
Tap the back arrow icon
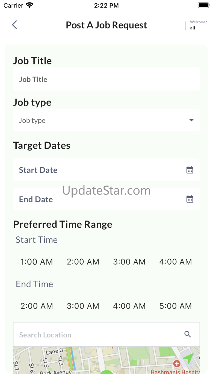[14, 25]
